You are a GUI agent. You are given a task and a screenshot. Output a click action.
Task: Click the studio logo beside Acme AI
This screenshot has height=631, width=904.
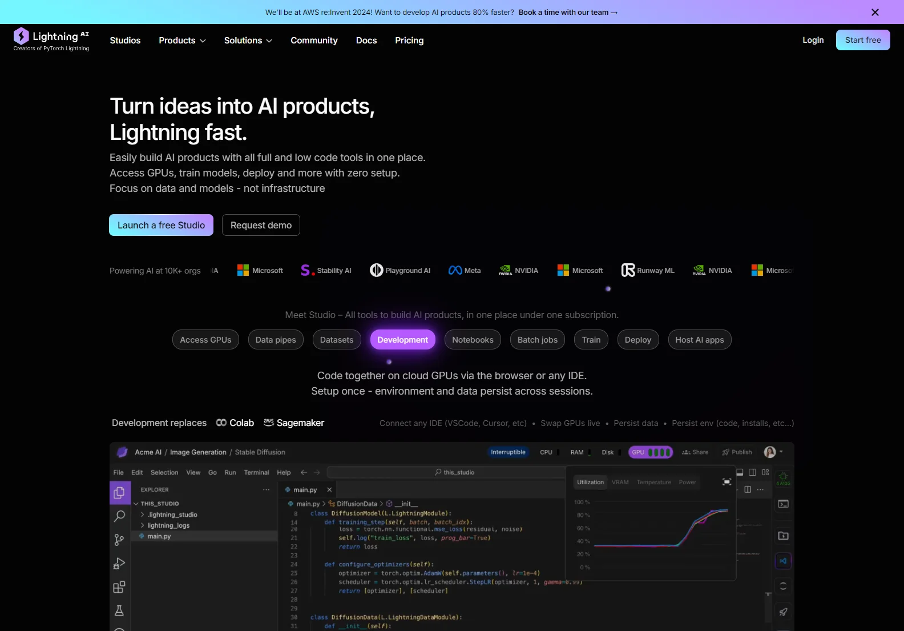click(122, 452)
